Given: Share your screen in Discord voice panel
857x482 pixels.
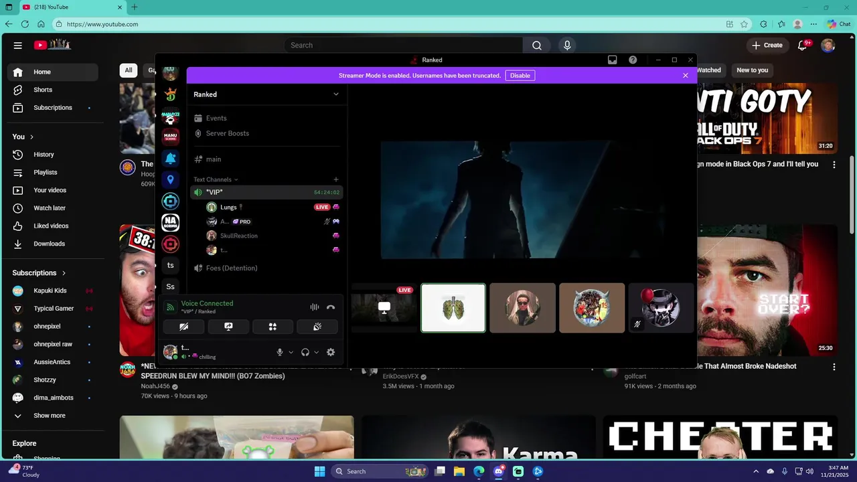Looking at the screenshot, I should pos(228,327).
